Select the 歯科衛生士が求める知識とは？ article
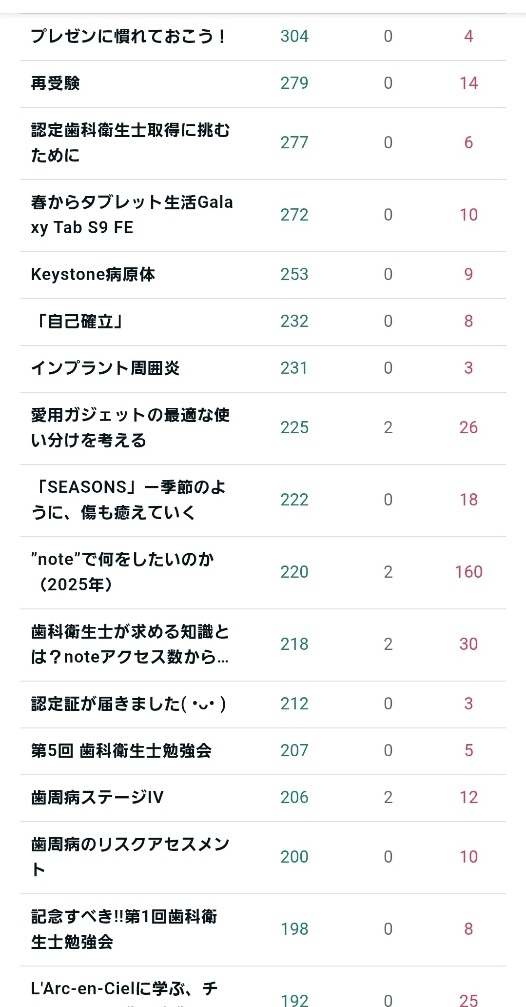Screen dimensions: 526x1007 130,644
